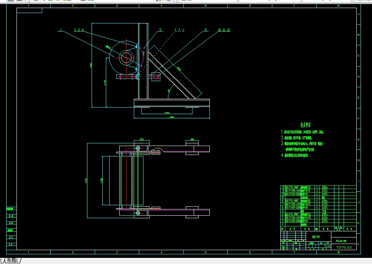Viewport: 372px width, 264px height.
Task: Select parts list row 12 number
Action: tap(283, 187)
